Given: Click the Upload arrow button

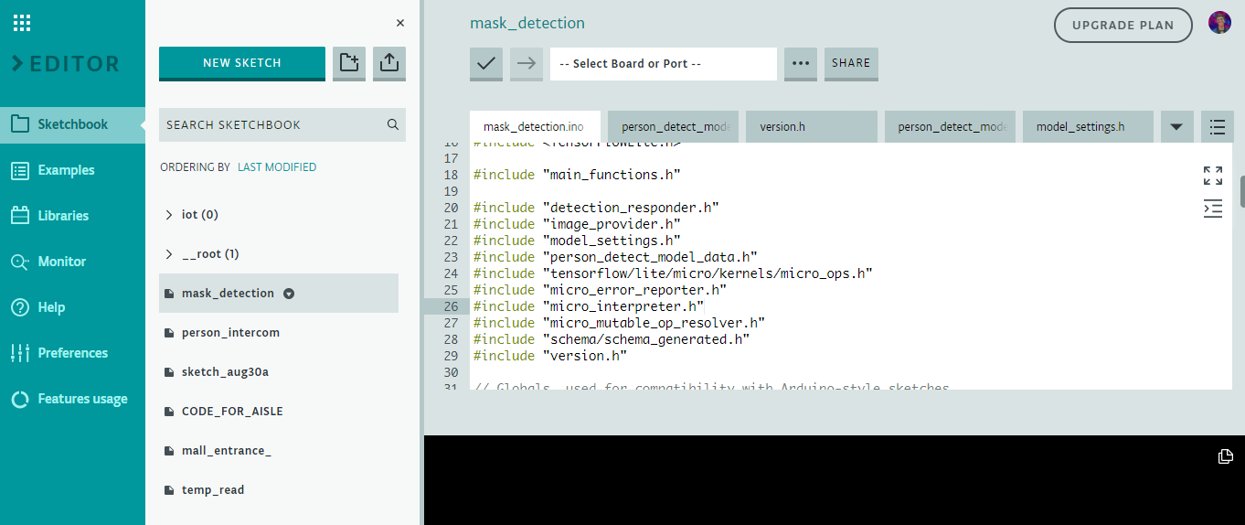Looking at the screenshot, I should click(x=527, y=64).
